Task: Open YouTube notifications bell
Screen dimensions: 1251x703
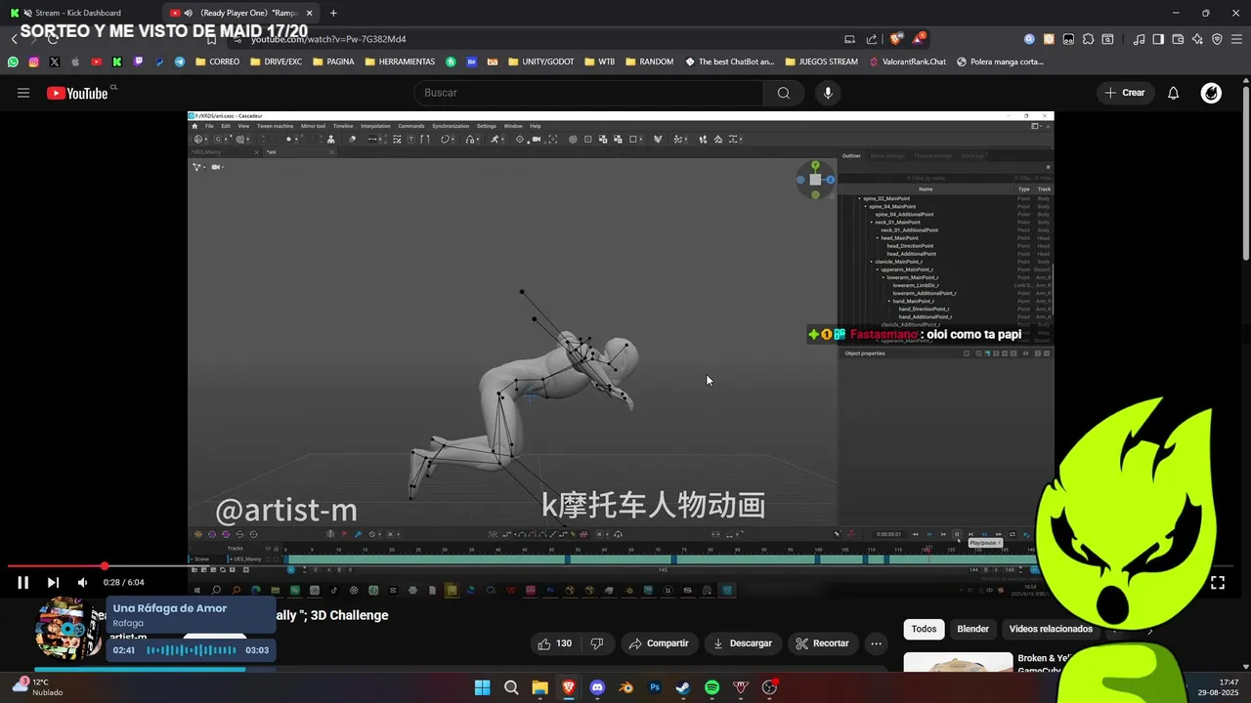Action: click(x=1174, y=93)
